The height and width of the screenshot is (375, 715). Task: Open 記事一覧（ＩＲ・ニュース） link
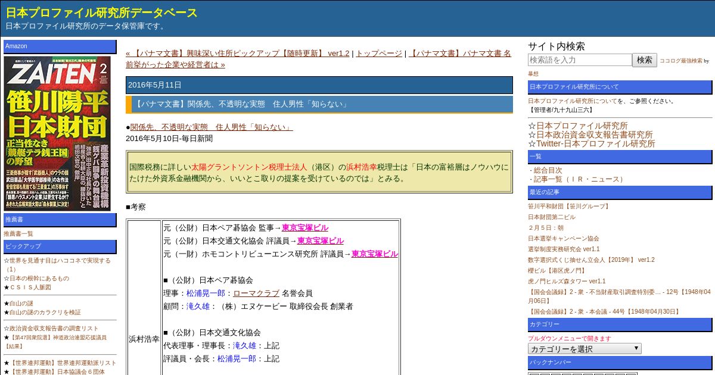pos(579,179)
